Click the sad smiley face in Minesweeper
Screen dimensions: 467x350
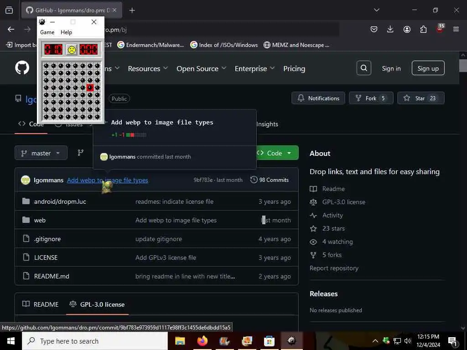[72, 49]
